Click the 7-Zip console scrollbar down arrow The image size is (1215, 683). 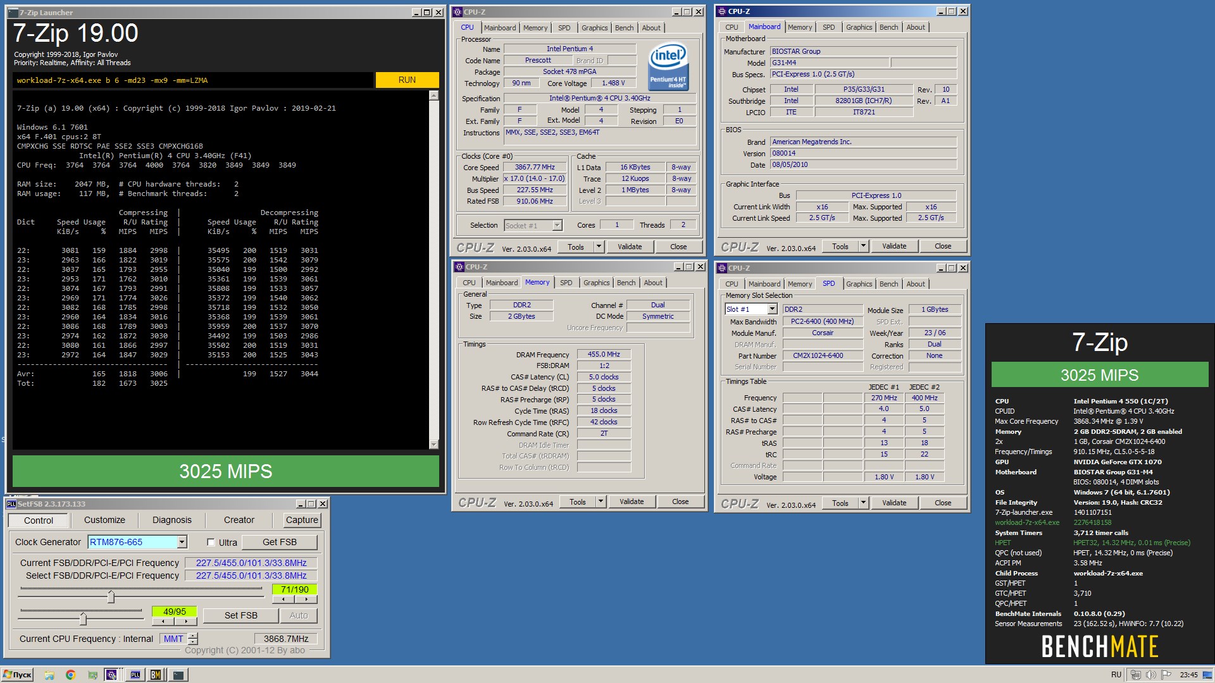point(433,445)
